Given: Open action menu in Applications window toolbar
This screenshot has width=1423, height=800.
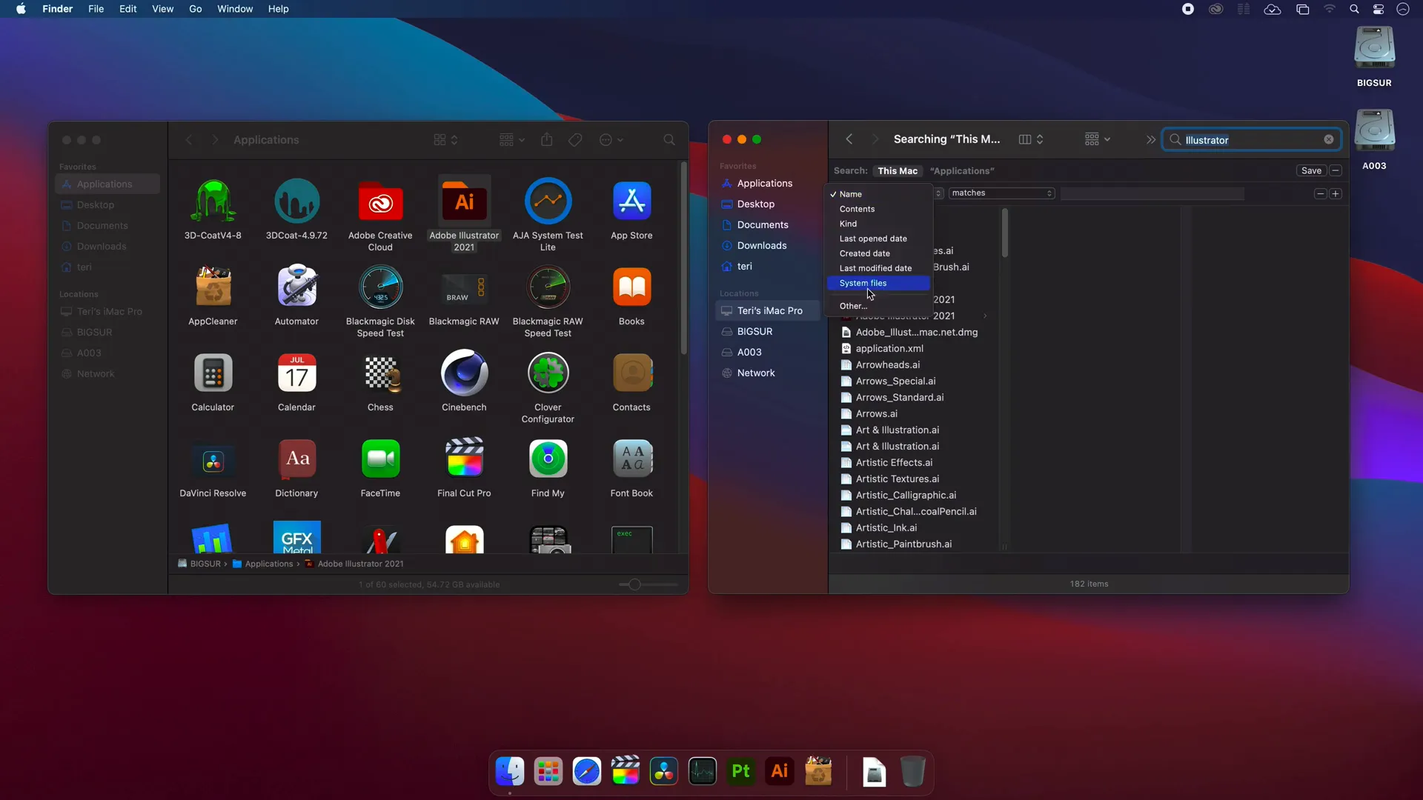Looking at the screenshot, I should (x=611, y=140).
